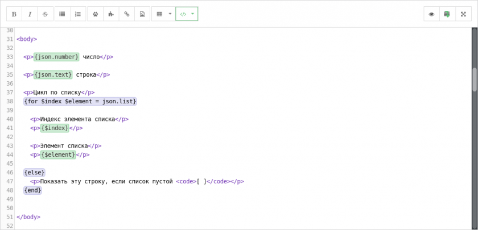The height and width of the screenshot is (230, 478).
Task: Apply strikethrough formatting
Action: click(46, 14)
